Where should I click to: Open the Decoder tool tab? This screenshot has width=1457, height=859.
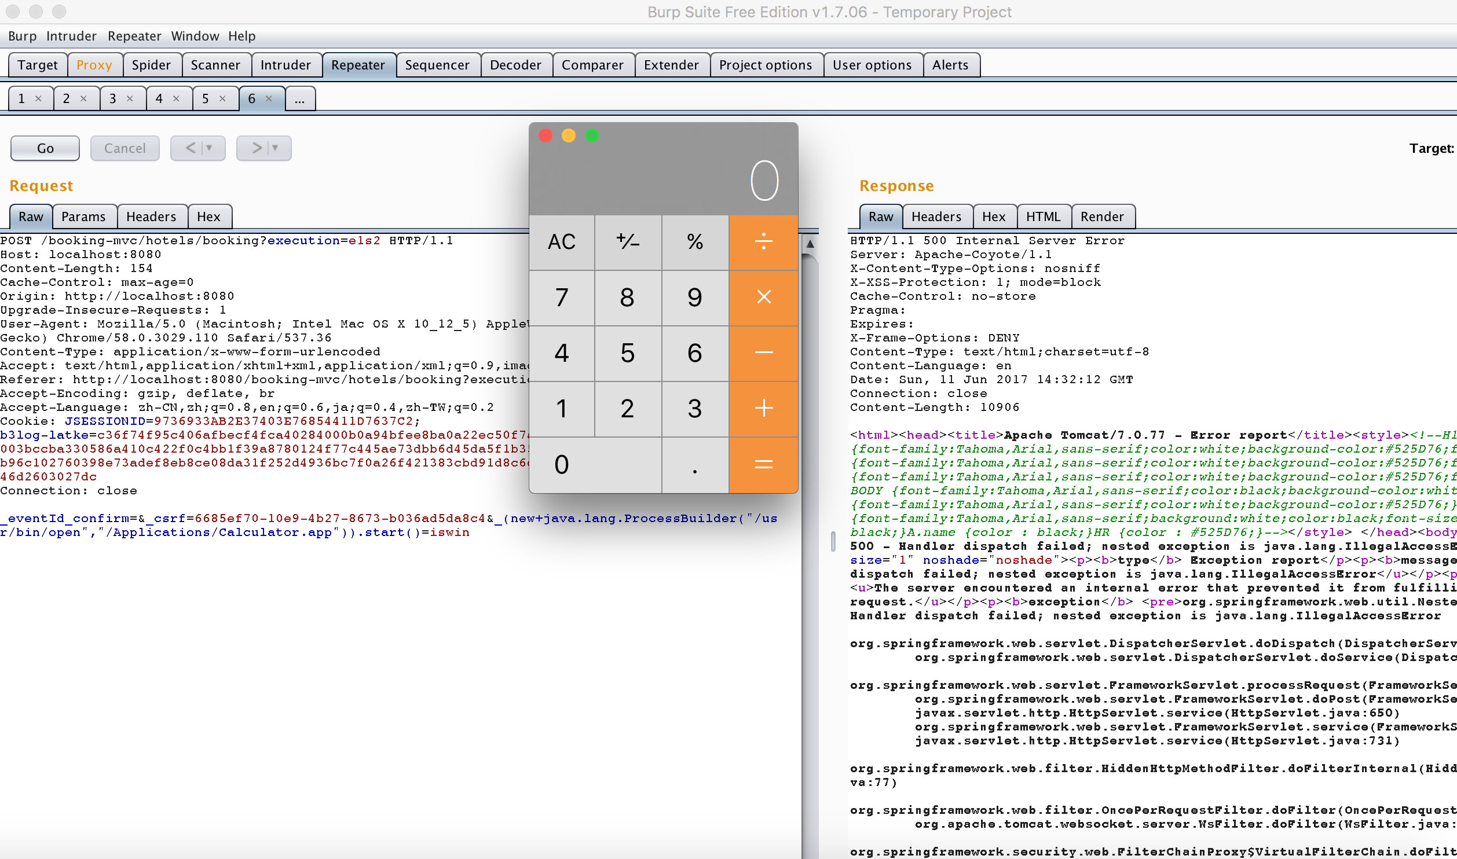point(515,65)
